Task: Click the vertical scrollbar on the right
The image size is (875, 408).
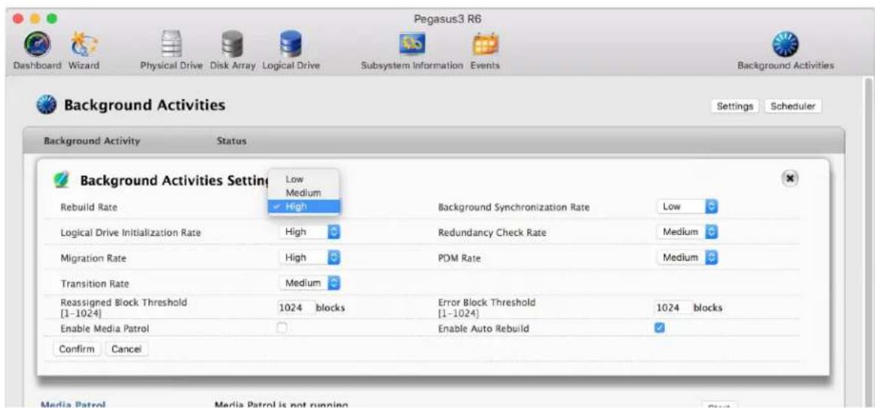Action: tap(867, 240)
